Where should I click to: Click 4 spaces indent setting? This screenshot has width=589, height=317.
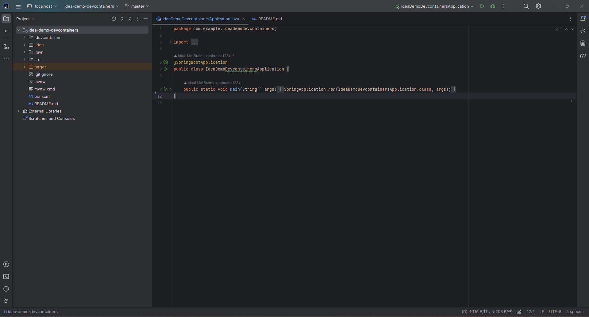pos(575,312)
